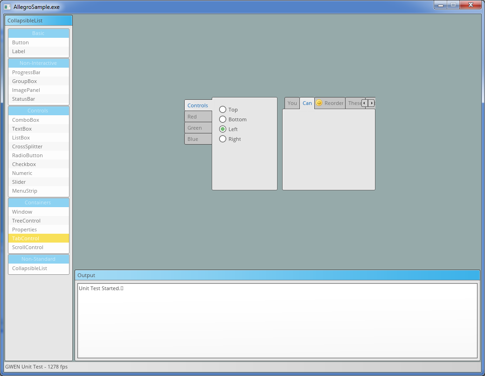Select the Bottom radio button
Viewport: 485px width, 376px height.
click(223, 119)
